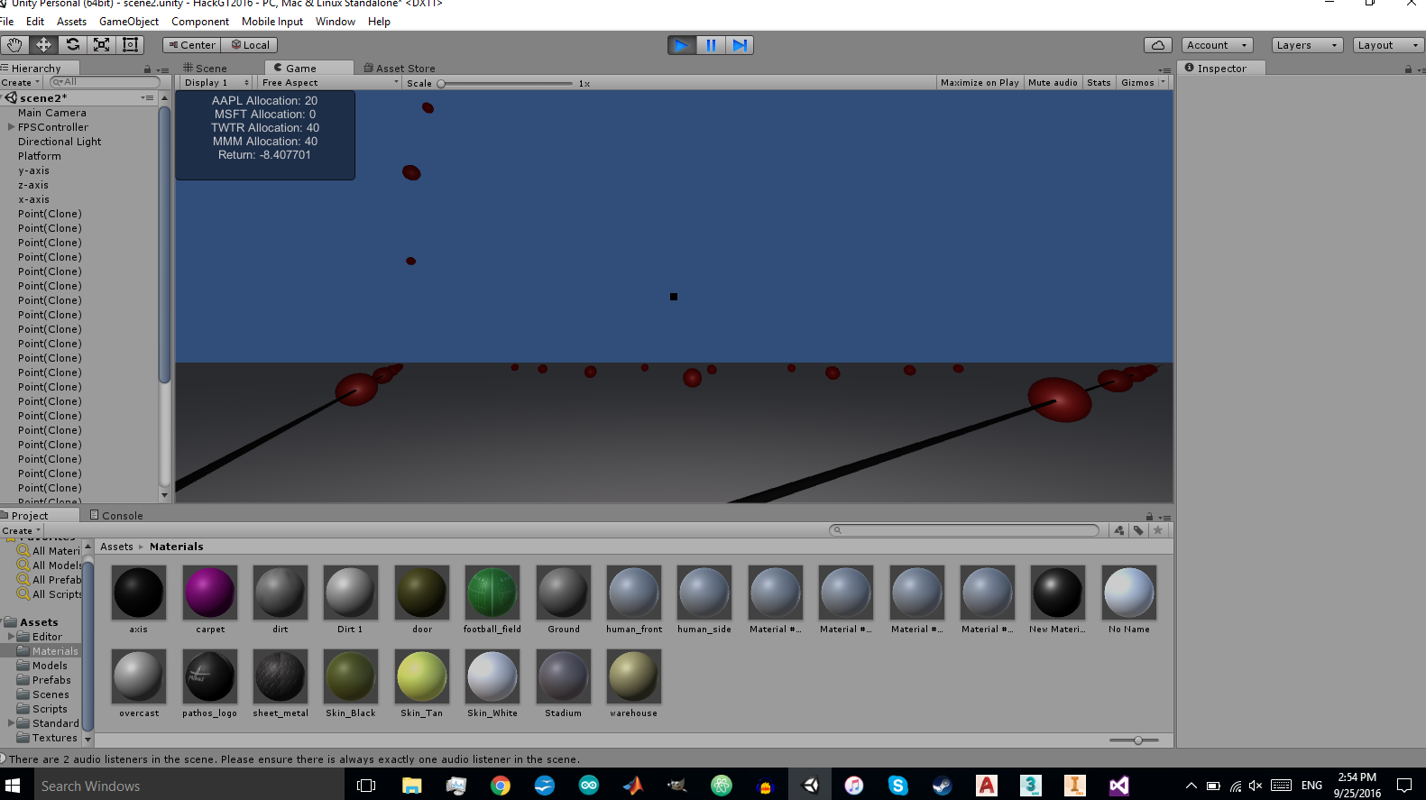Image resolution: width=1426 pixels, height=800 pixels.
Task: Open the Prefabs folder
Action: click(x=51, y=680)
